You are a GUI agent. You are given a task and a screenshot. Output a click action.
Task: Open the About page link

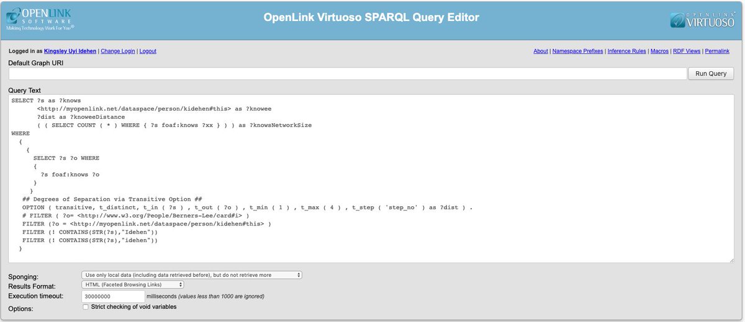tap(541, 51)
